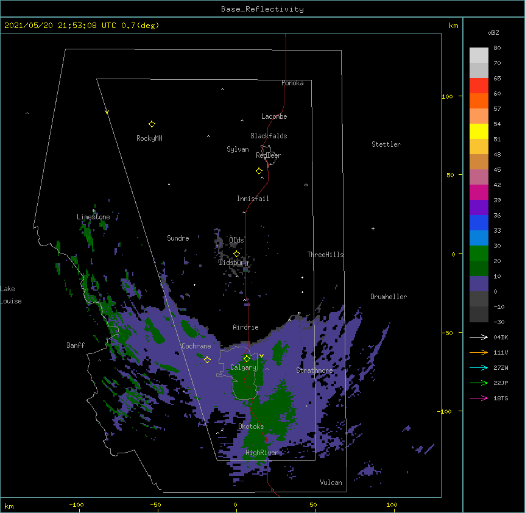Image resolution: width=525 pixels, height=513 pixels.
Task: Click the Vulcan label
Action: click(x=331, y=483)
